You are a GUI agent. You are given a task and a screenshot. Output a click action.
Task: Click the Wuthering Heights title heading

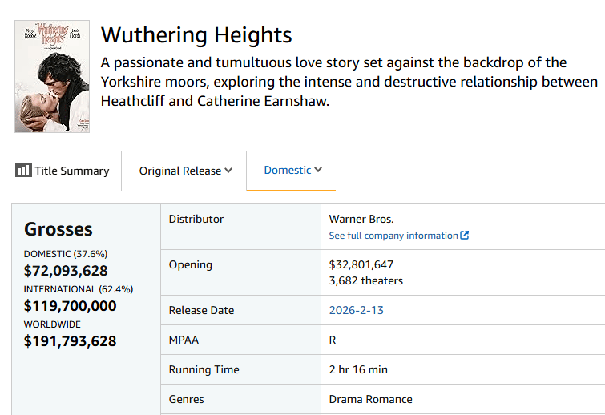click(x=196, y=35)
